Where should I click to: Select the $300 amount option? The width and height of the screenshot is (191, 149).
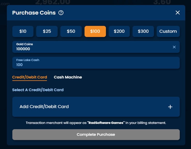[x=143, y=31]
